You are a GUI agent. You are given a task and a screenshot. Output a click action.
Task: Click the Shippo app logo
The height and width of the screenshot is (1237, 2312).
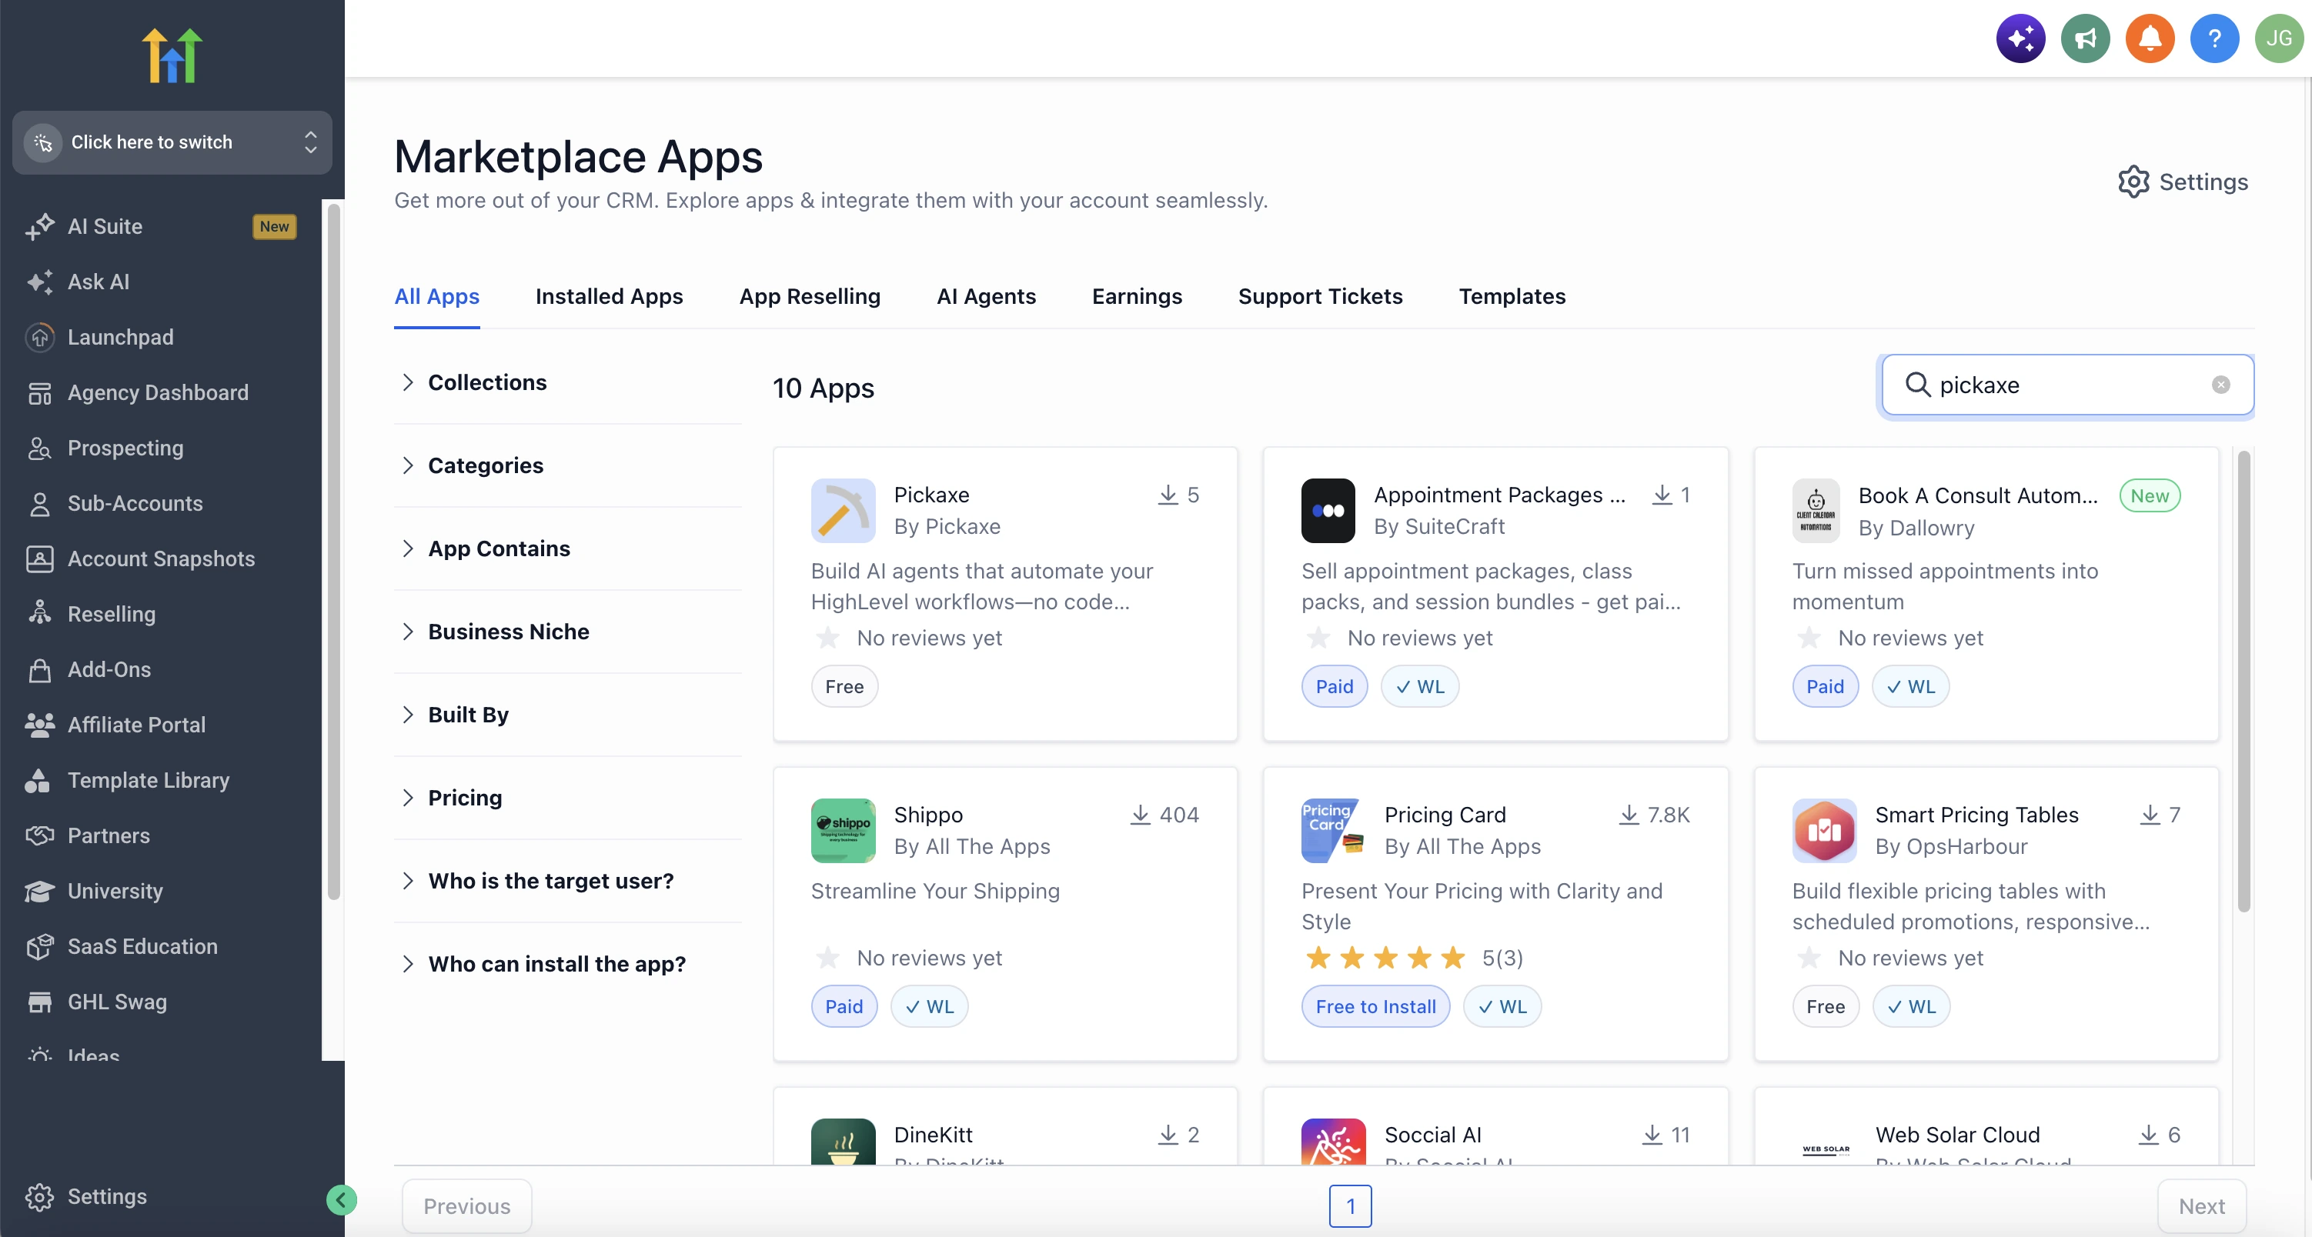tap(843, 831)
